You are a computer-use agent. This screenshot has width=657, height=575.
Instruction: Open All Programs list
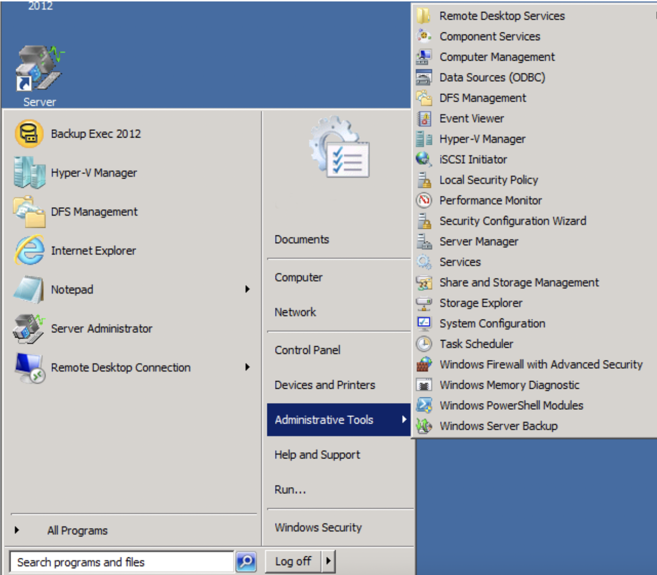point(77,530)
